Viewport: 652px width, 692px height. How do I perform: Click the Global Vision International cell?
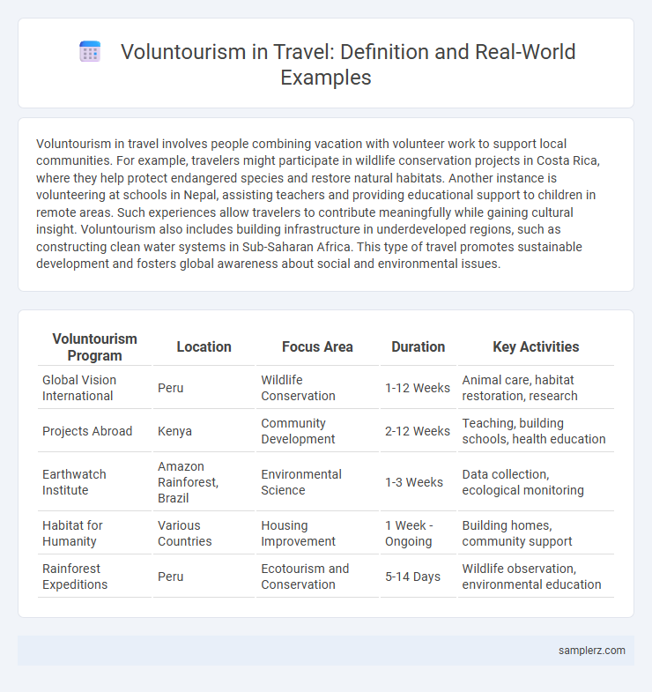[x=94, y=388]
